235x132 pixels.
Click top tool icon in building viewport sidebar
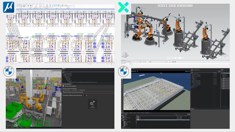[122, 80]
